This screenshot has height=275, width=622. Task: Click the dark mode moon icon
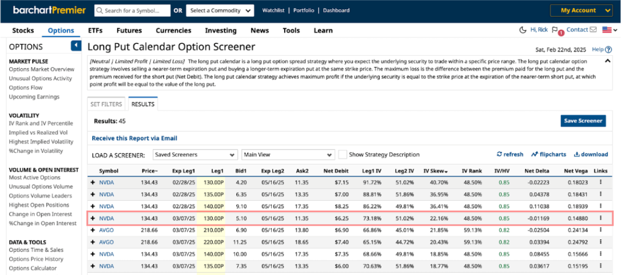pos(523,30)
